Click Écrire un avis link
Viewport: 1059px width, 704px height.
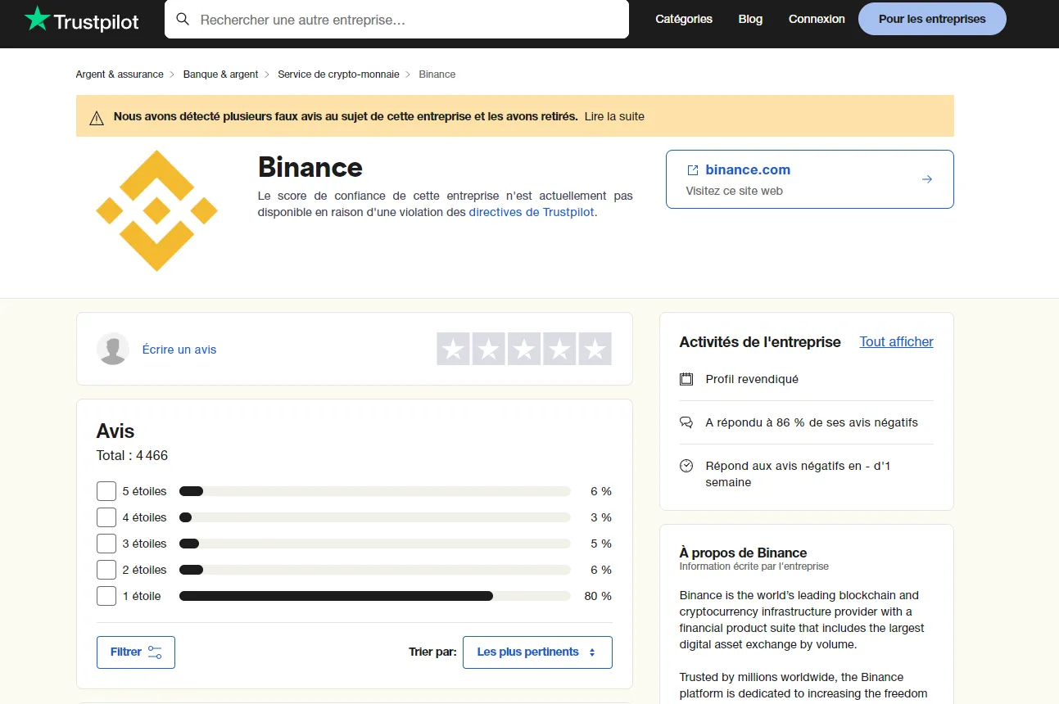tap(179, 350)
